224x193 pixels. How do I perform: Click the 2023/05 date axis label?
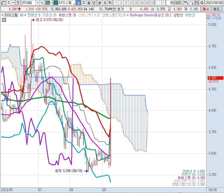pos(7,190)
